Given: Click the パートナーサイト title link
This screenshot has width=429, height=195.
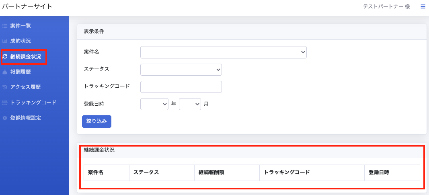Looking at the screenshot, I should click(27, 7).
